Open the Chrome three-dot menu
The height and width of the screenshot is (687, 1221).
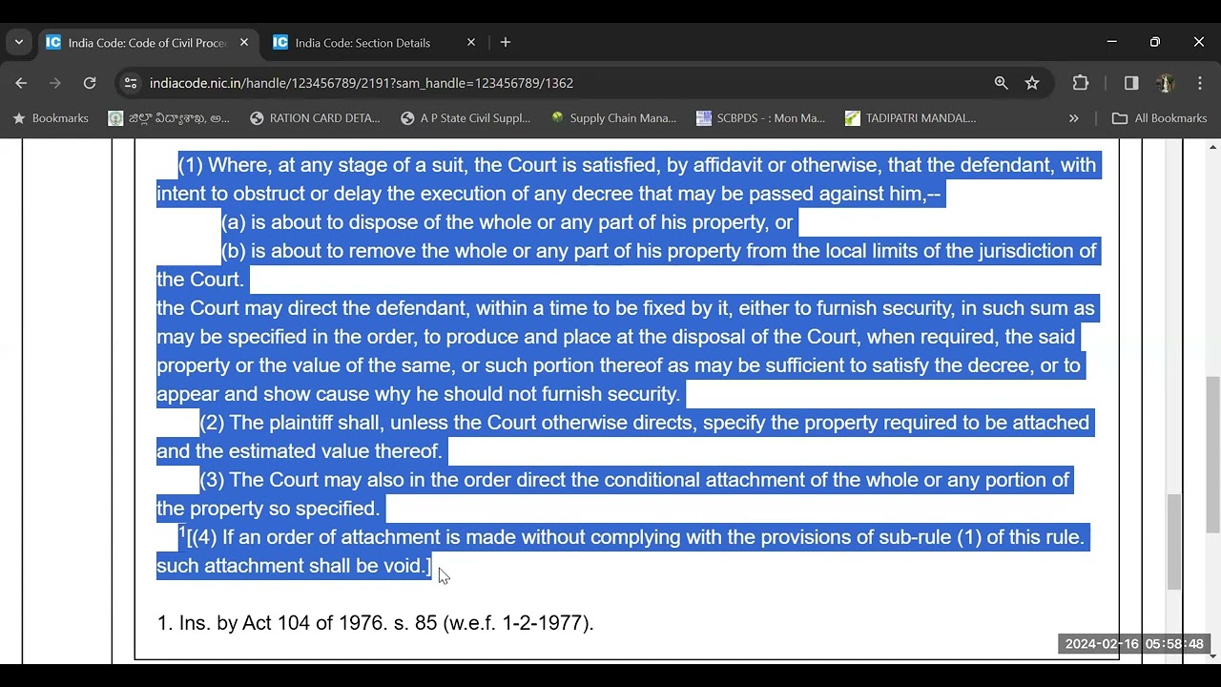(x=1199, y=83)
